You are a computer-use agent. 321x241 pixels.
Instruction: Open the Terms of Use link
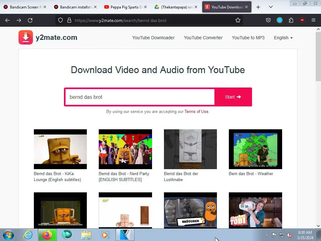(196, 111)
